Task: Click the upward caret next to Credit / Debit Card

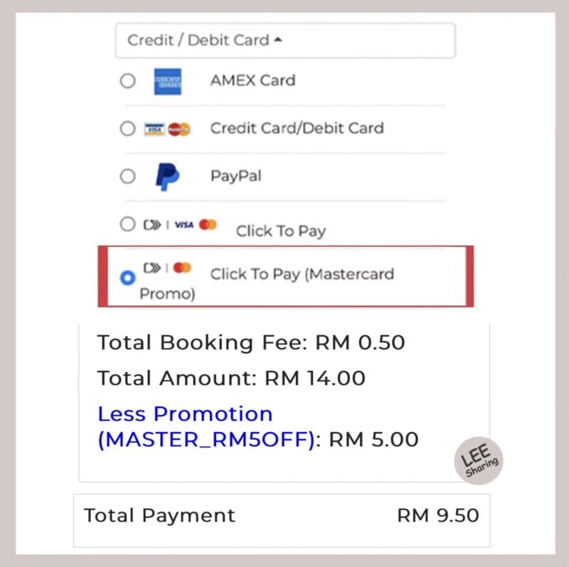Action: pyautogui.click(x=278, y=40)
